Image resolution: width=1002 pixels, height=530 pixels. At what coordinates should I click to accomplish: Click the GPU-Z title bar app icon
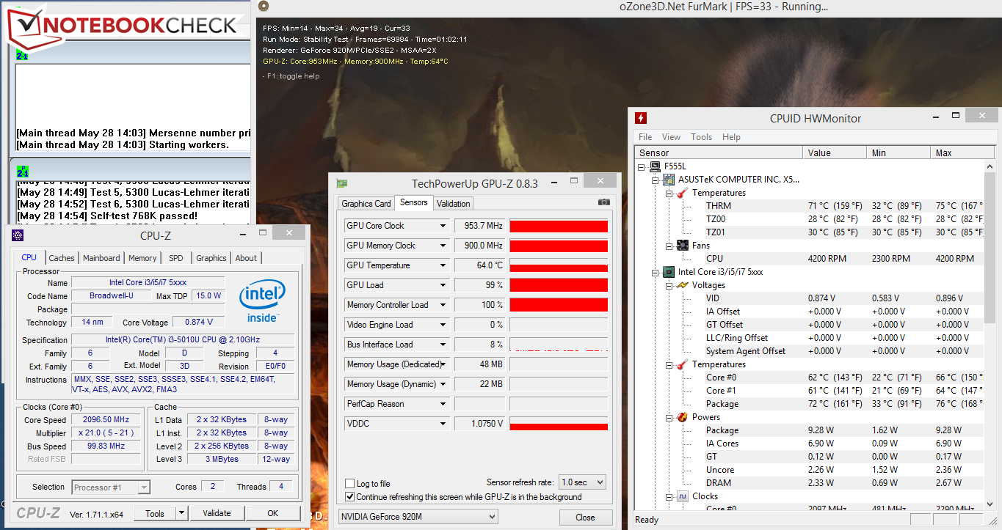342,184
